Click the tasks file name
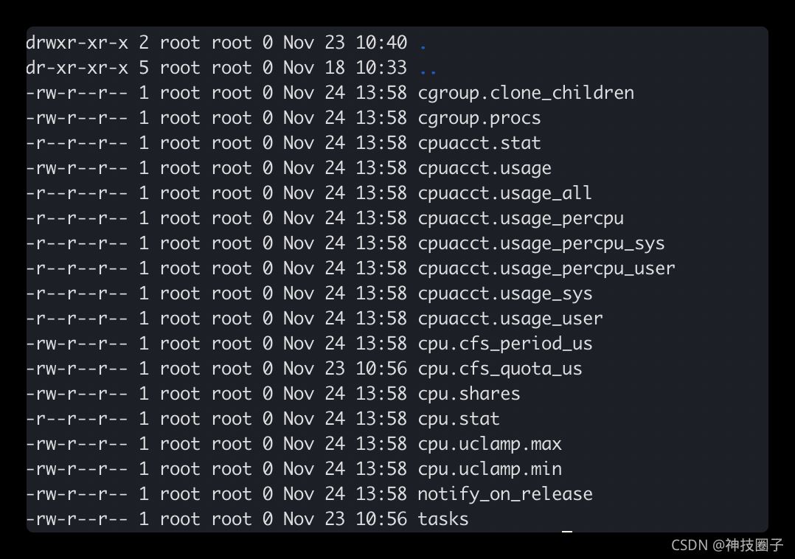Image resolution: width=795 pixels, height=559 pixels. click(x=442, y=519)
